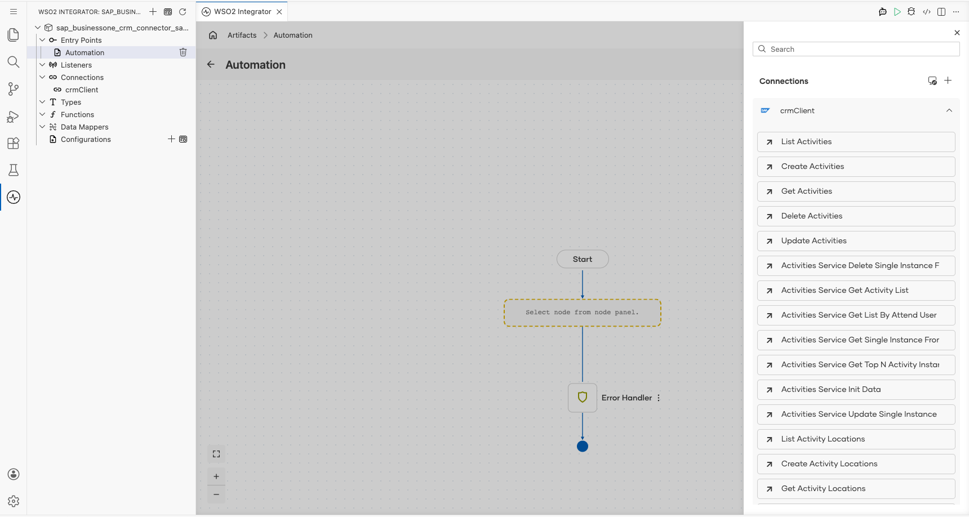Image resolution: width=969 pixels, height=517 pixels.
Task: Open the Extensions view
Action: click(x=14, y=143)
